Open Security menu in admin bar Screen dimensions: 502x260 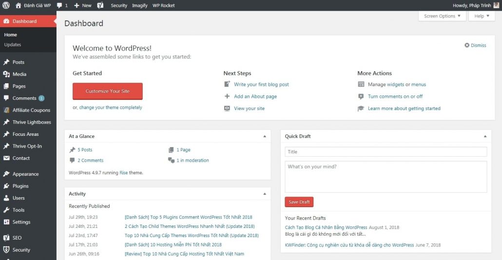(x=119, y=5)
